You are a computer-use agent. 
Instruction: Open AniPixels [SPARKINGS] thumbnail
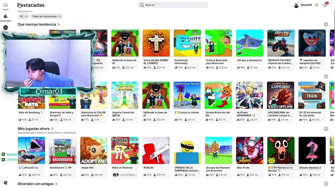[x=249, y=95]
